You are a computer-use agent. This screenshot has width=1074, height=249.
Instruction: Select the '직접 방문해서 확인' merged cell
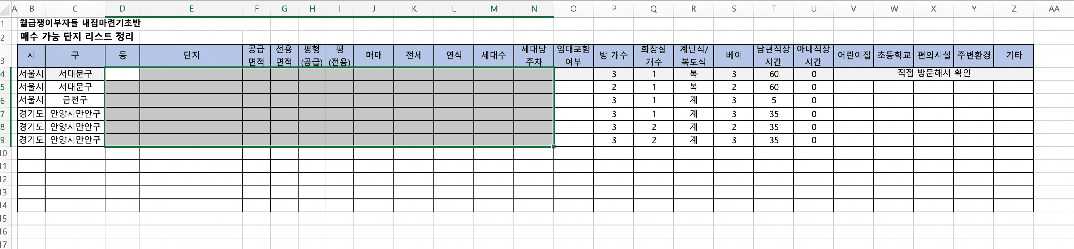click(x=934, y=73)
